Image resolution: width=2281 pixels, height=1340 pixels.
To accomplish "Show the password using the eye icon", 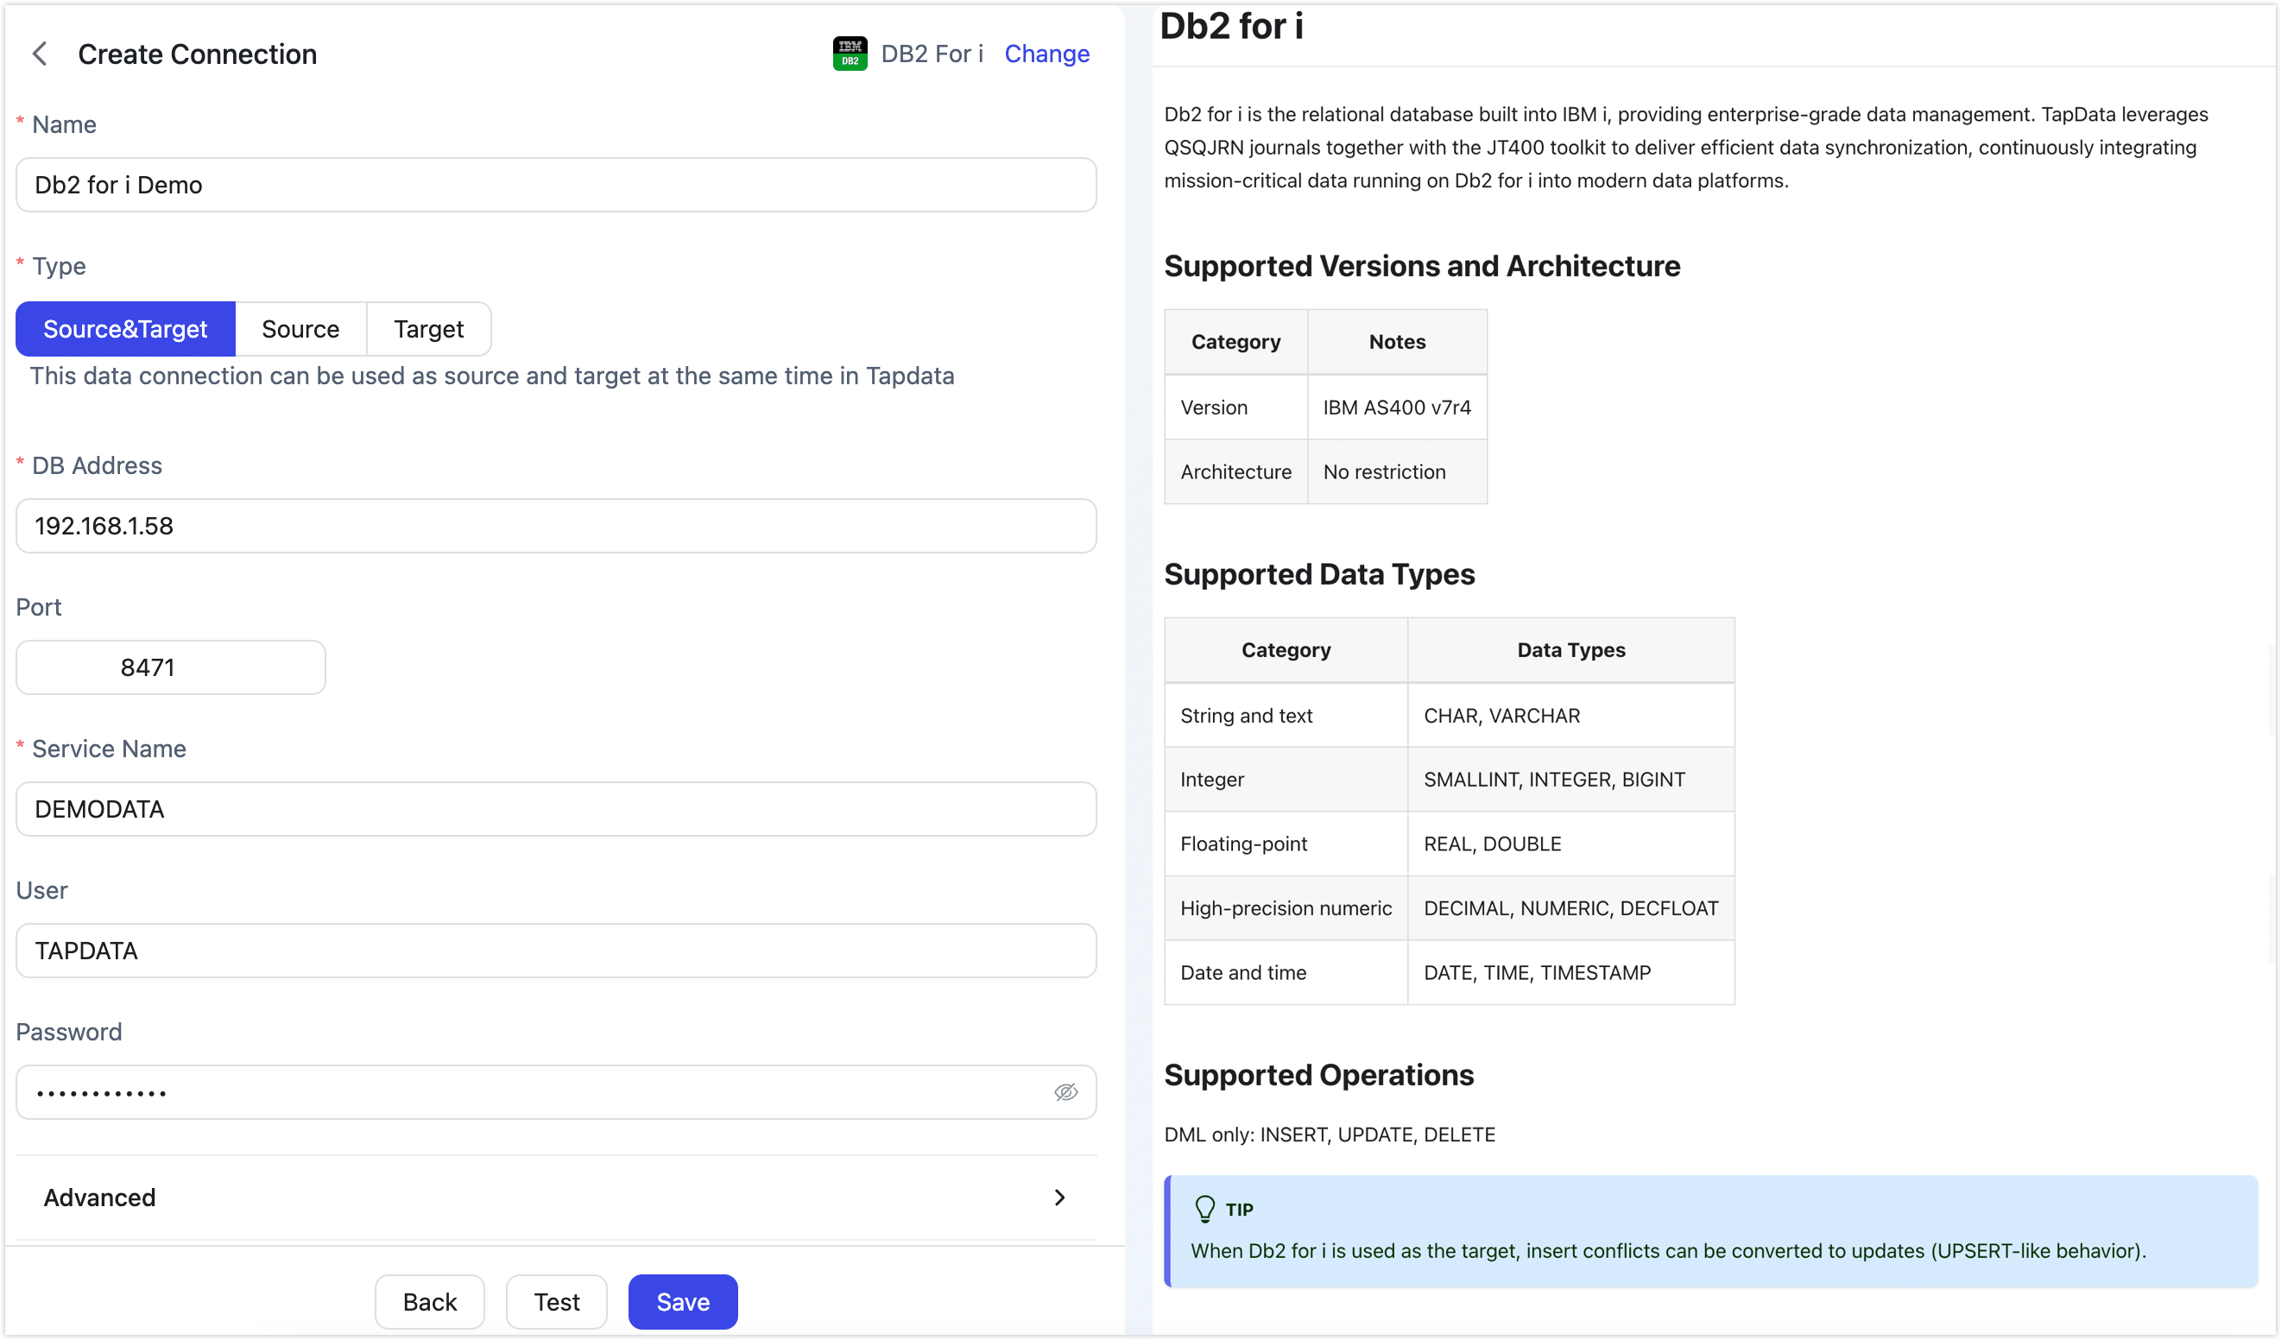I will coord(1065,1092).
